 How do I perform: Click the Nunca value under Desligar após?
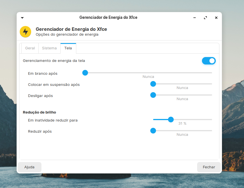(x=182, y=99)
